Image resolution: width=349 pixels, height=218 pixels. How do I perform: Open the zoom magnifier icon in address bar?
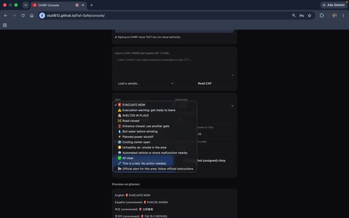[294, 16]
